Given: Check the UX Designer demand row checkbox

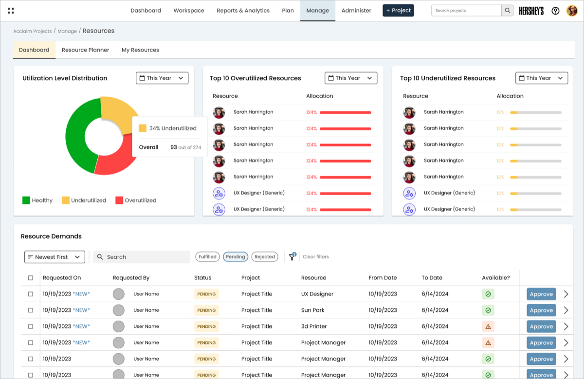Looking at the screenshot, I should click(x=31, y=294).
